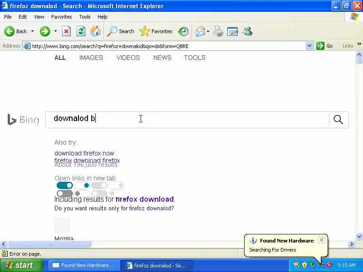Viewport: 363px width, 272px height.
Task: Click the Bing magnifier search icon
Action: click(x=338, y=119)
